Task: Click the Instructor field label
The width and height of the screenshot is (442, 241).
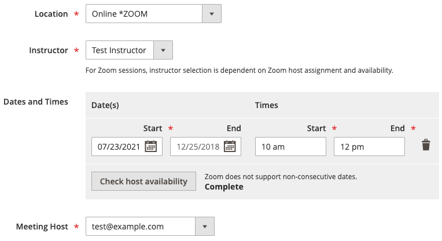Action: (x=49, y=50)
